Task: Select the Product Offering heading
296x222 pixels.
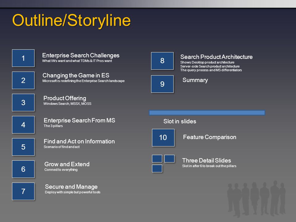Action: (65, 98)
